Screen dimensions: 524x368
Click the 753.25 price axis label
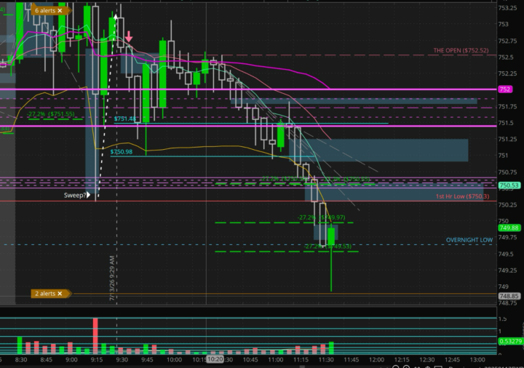[x=507, y=8]
